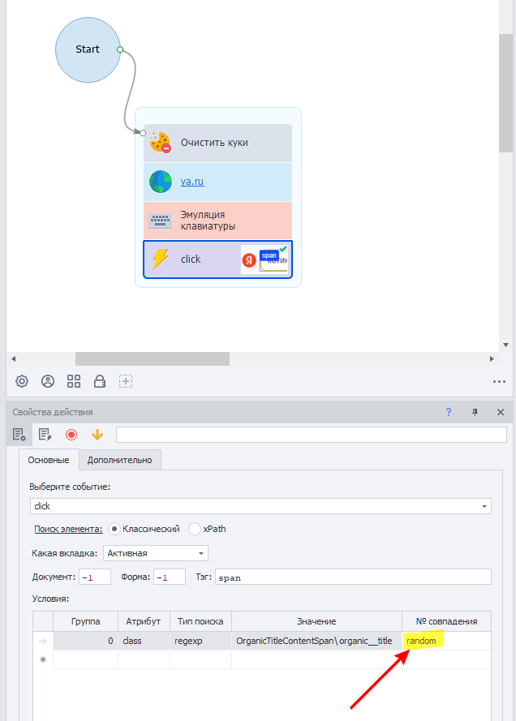
Task: Click the cookie icon of Очистить куки
Action: 160,143
